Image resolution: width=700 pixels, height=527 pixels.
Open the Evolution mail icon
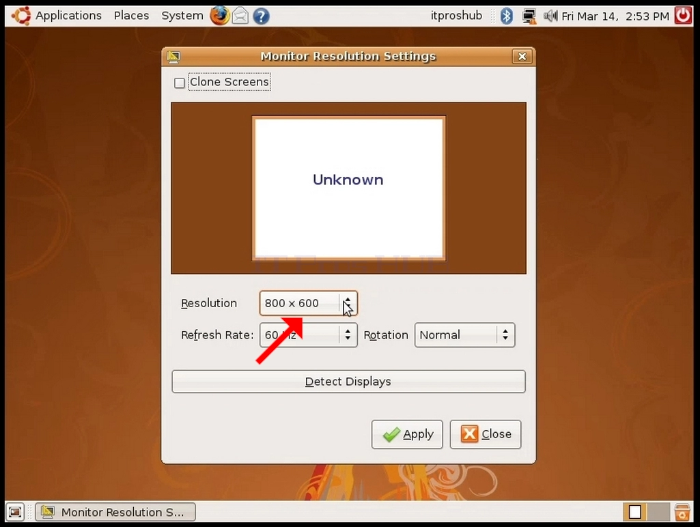point(240,16)
